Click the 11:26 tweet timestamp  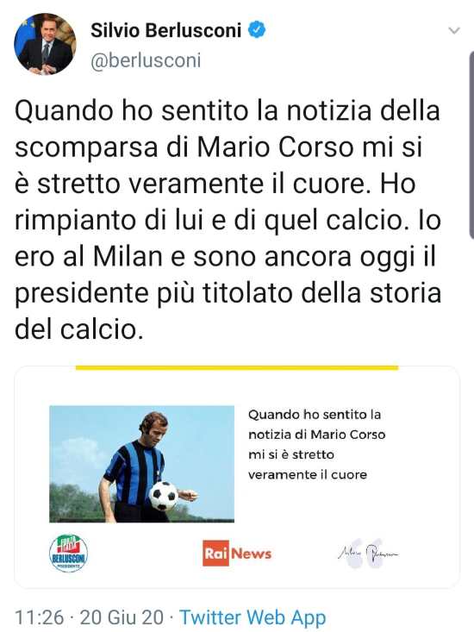tap(39, 617)
